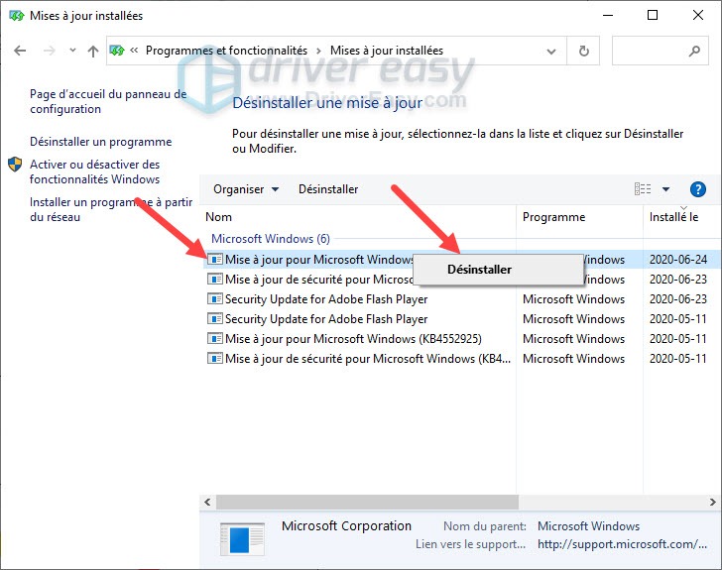Maximize the Mises à jour installées window
This screenshot has width=722, height=570.
pos(653,15)
